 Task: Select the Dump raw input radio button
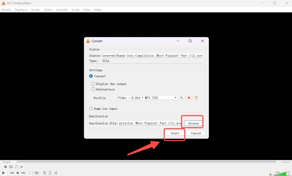click(x=91, y=108)
